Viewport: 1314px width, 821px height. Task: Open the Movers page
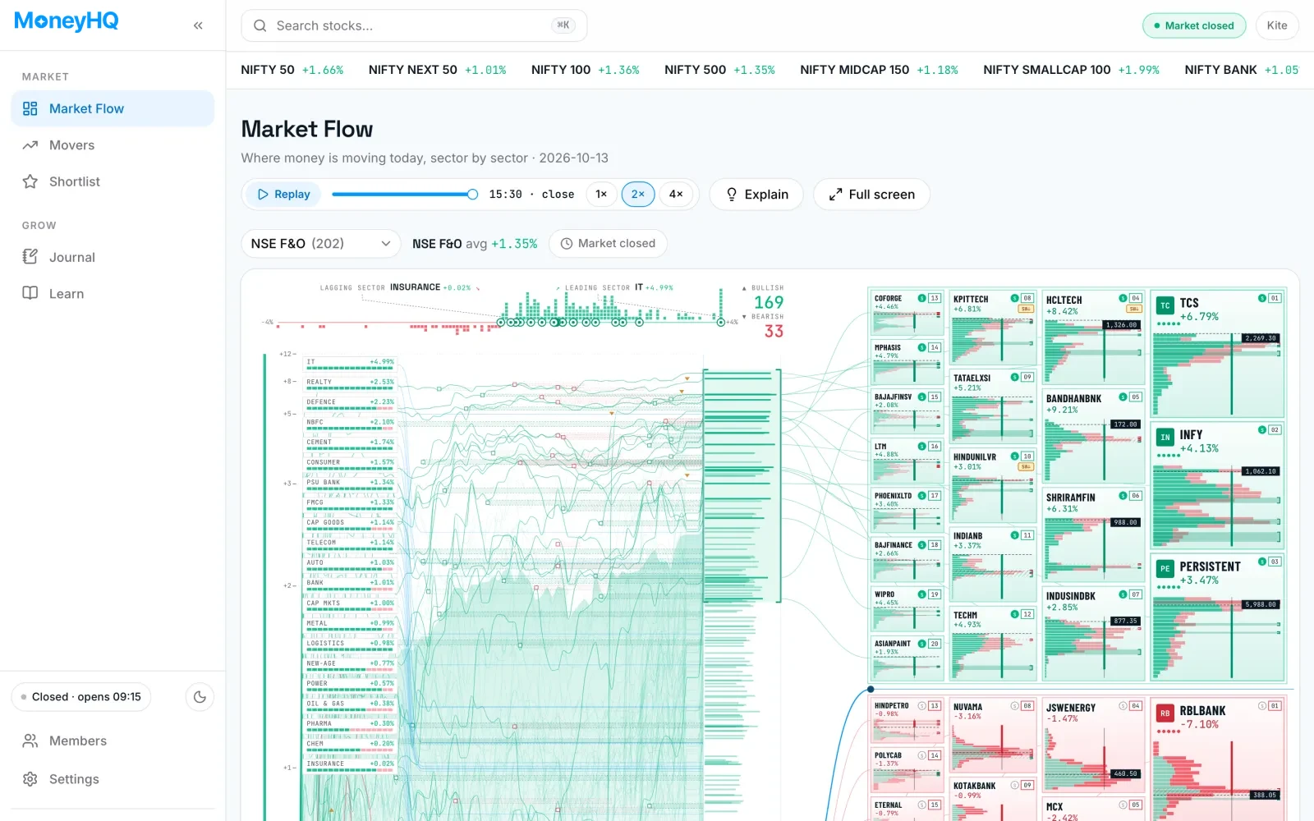(113, 145)
